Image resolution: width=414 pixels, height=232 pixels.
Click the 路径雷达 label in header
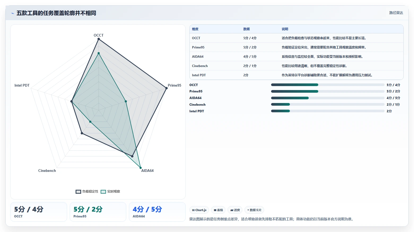[x=396, y=13]
